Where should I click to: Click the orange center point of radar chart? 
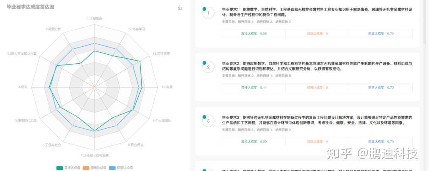point(95,87)
